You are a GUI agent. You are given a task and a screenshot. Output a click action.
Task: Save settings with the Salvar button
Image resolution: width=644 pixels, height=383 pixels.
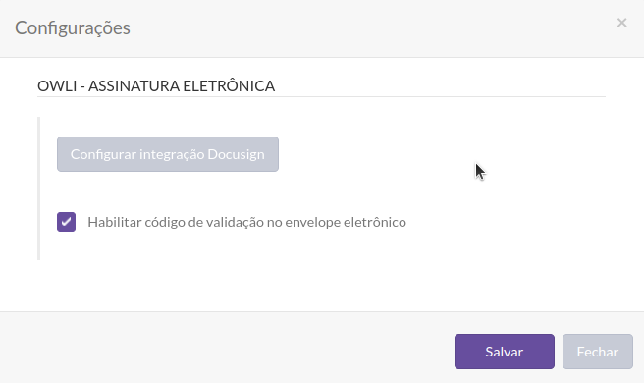[505, 352]
